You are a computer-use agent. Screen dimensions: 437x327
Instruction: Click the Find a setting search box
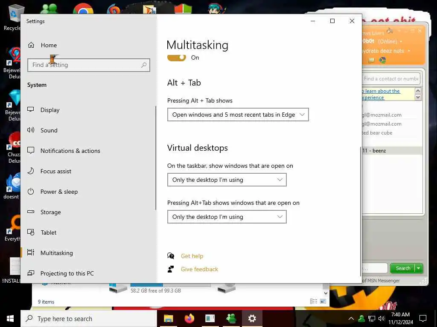(89, 65)
